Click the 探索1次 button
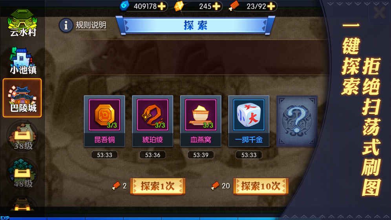Viewport: 391px width, 220px height. click(157, 186)
